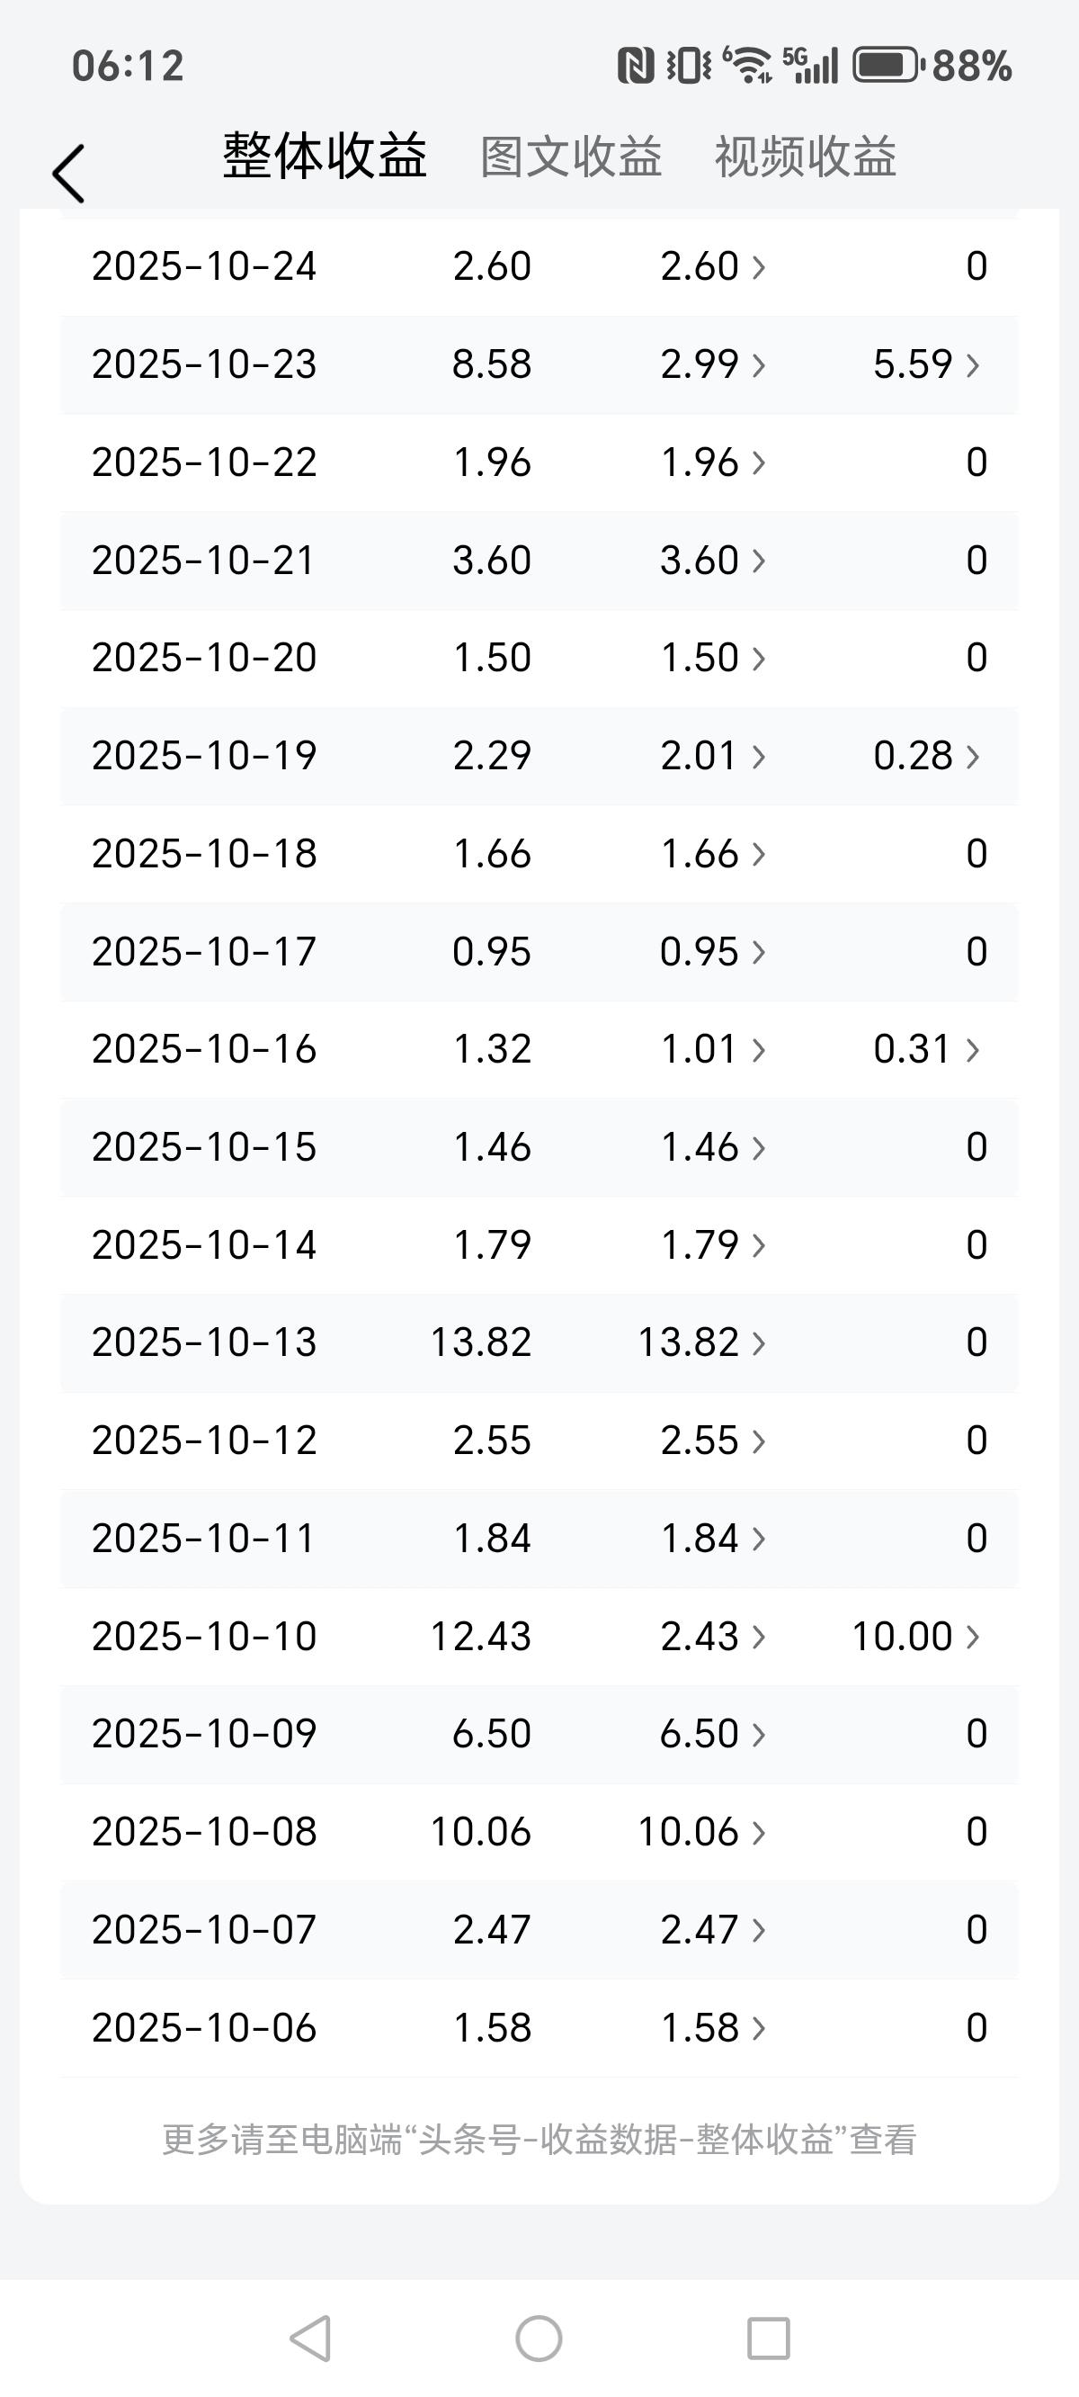
Task: Expand 10.06 article earnings on 2025-10-08
Action: [x=701, y=1831]
